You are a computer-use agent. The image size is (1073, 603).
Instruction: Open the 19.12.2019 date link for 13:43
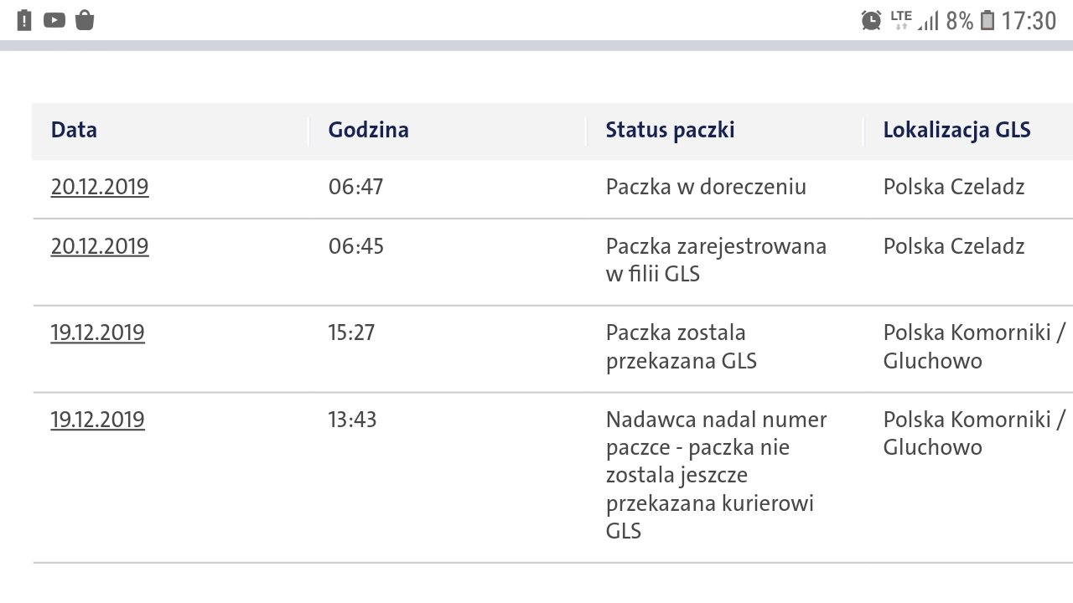[x=97, y=420]
